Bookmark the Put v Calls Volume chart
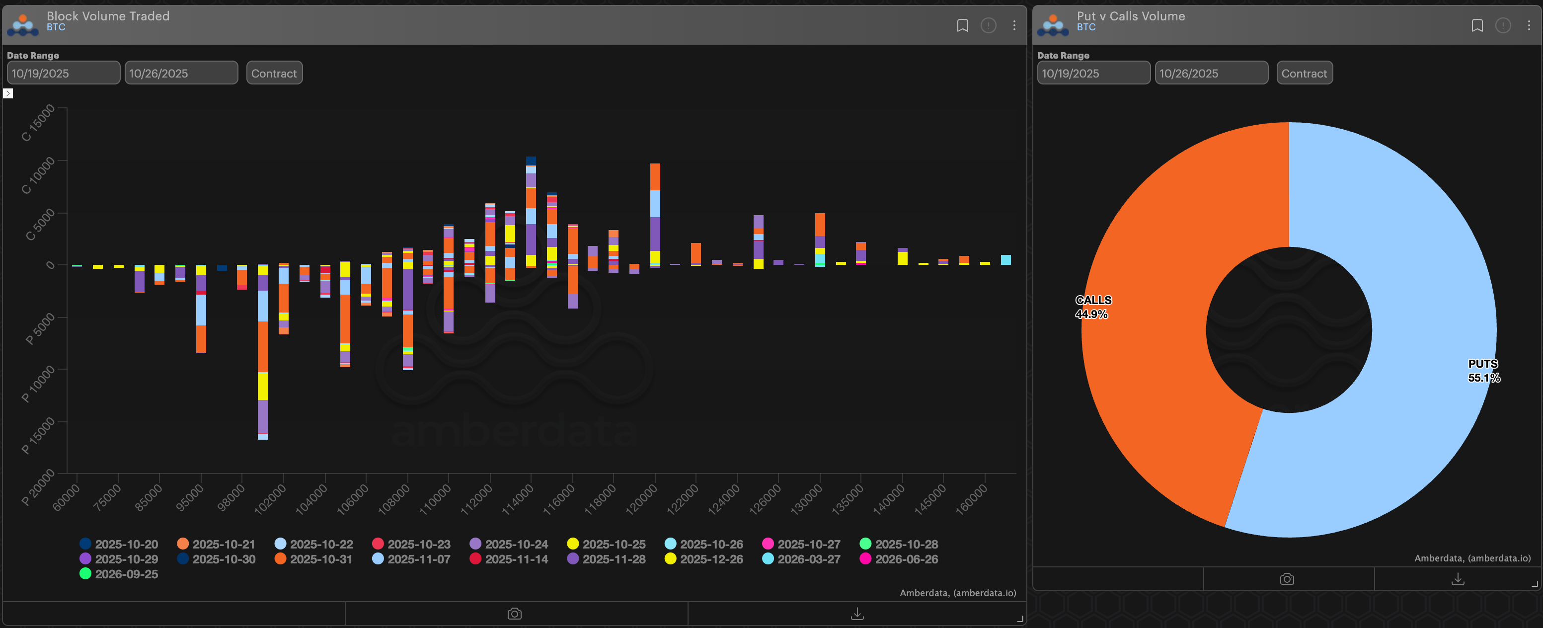 (1476, 25)
